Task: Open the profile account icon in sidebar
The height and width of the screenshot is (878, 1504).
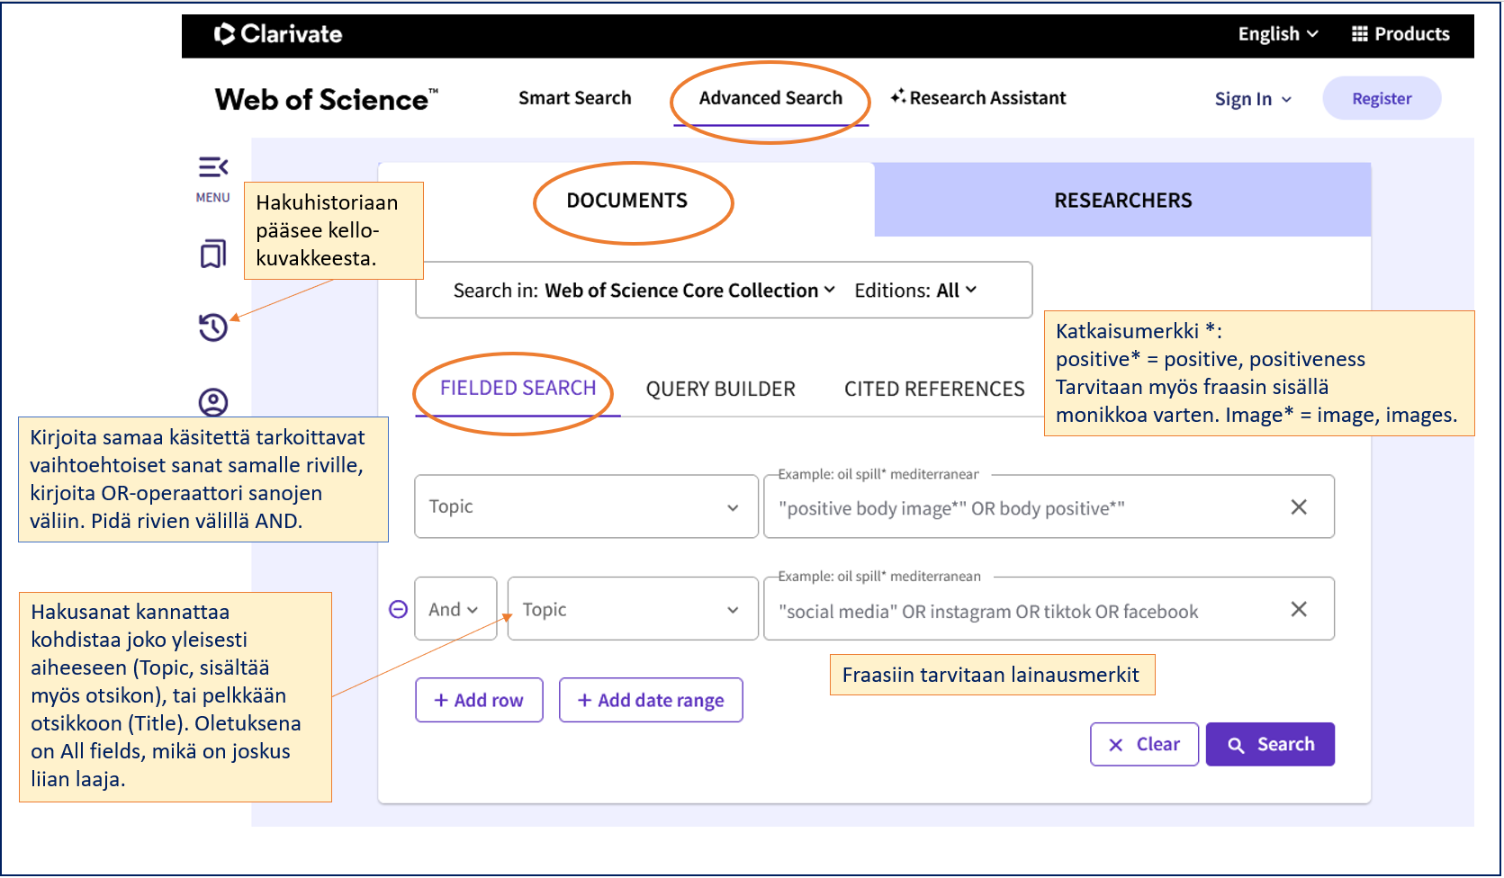Action: (212, 401)
